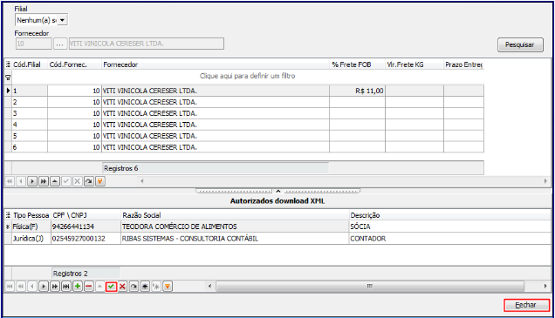Click the Fornecedor code input field

tap(34, 44)
